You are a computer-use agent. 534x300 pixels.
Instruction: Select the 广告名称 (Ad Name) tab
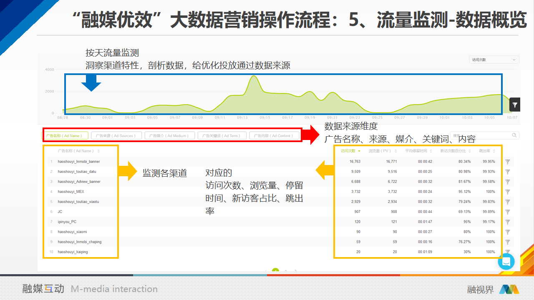click(x=66, y=135)
